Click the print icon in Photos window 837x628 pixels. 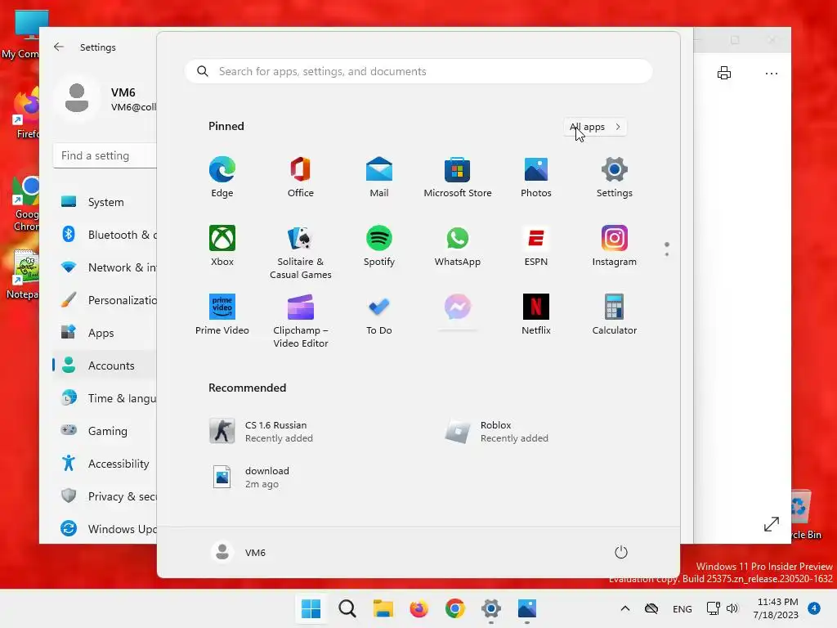coord(724,73)
